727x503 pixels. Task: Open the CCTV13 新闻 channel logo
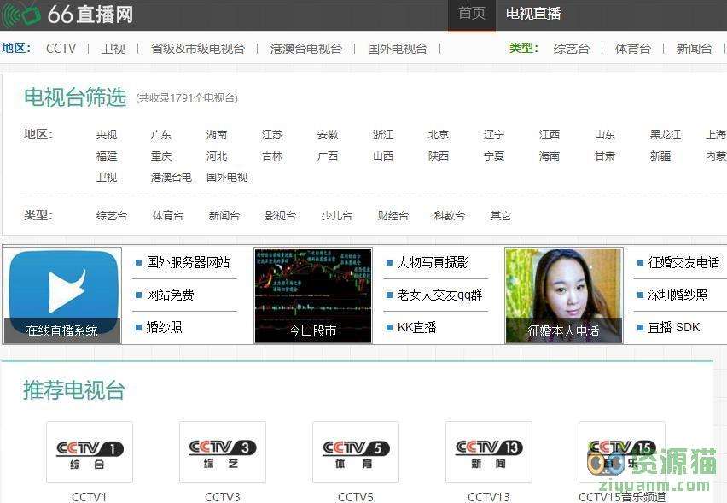tap(489, 452)
